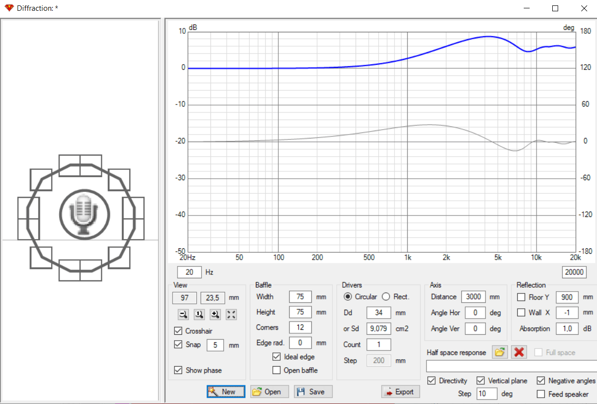Click the right edge handle of the baffle

tap(133, 218)
